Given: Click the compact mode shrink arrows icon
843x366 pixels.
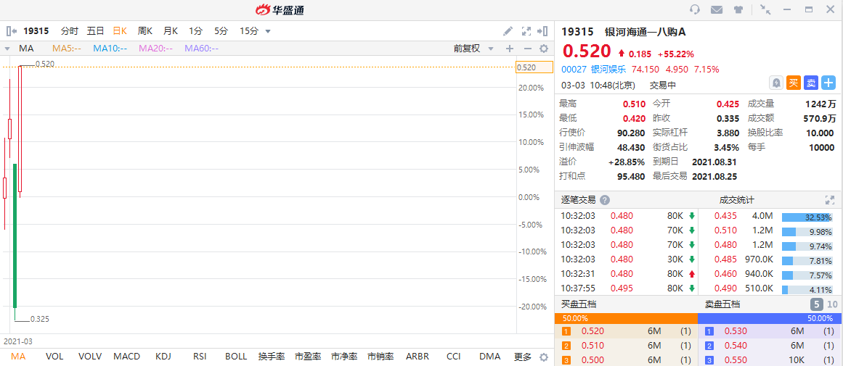Looking at the screenshot, I should point(765,9).
